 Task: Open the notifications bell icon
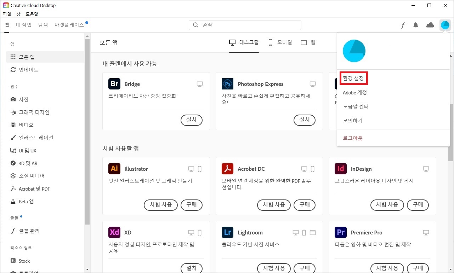(416, 25)
